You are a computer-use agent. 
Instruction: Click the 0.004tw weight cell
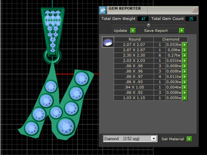(174, 87)
